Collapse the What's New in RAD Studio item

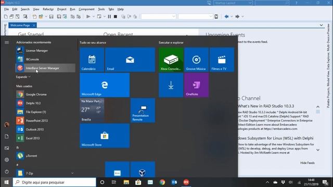pyautogui.click(x=318, y=106)
